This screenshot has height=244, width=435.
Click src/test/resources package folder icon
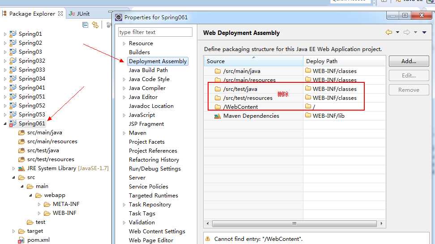point(21,160)
